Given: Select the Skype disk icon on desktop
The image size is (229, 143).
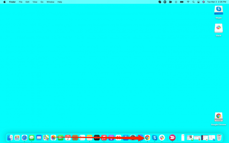Looking at the screenshot, I should coord(219,10).
